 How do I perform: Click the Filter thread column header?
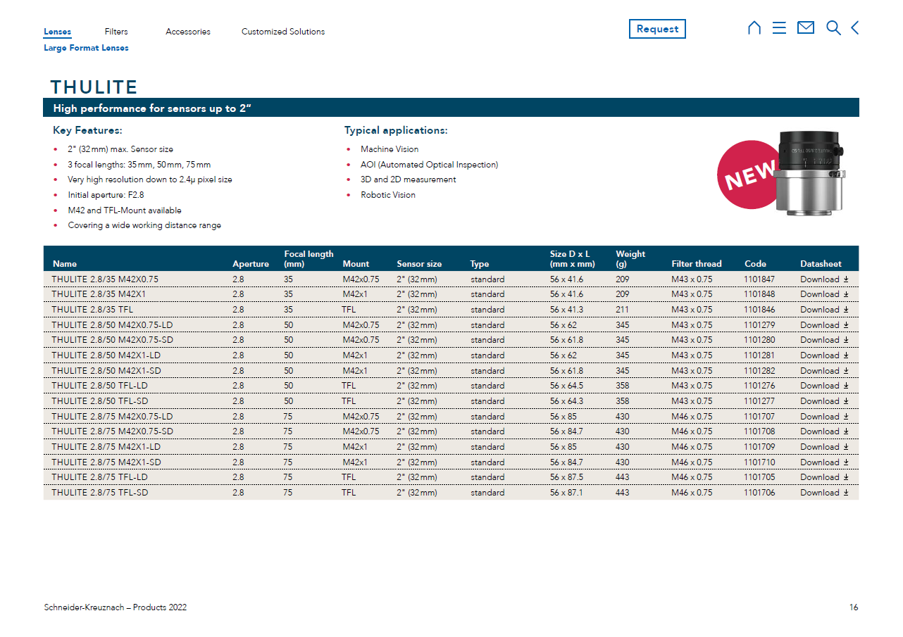coord(697,264)
